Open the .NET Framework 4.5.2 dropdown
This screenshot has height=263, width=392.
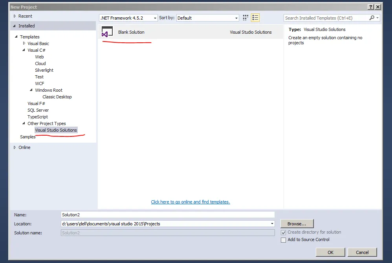click(x=128, y=18)
